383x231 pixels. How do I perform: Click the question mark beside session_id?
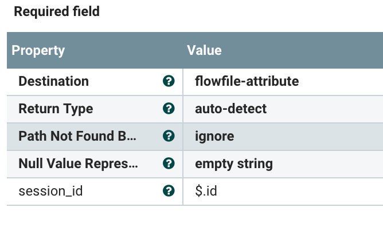coord(169,191)
